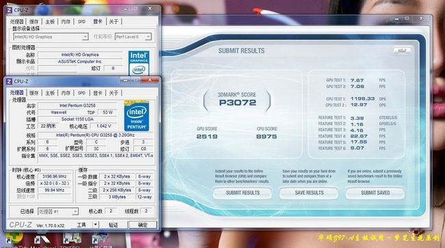
Task: Click the Intel Inside Pentium logo
Action: [136, 115]
